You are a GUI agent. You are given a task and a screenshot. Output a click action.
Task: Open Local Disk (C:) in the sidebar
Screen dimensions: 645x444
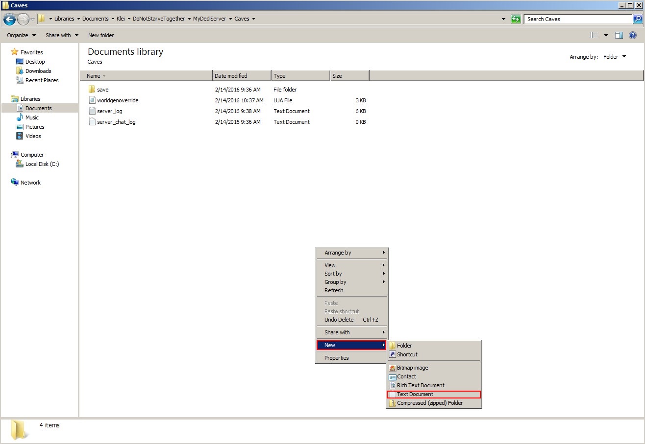pyautogui.click(x=42, y=164)
